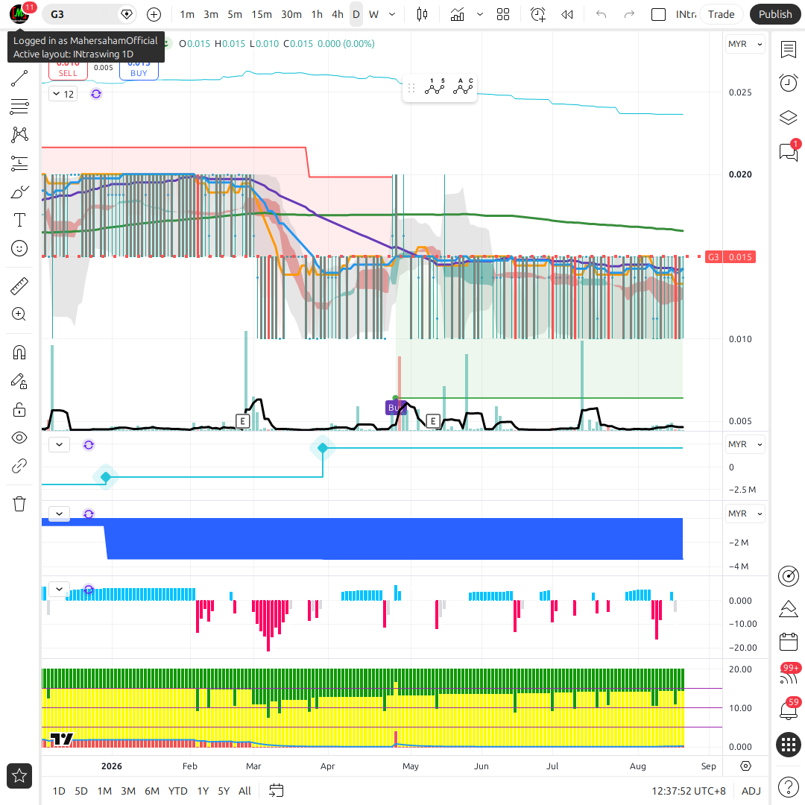
Task: Open the help center question icon
Action: (788, 786)
